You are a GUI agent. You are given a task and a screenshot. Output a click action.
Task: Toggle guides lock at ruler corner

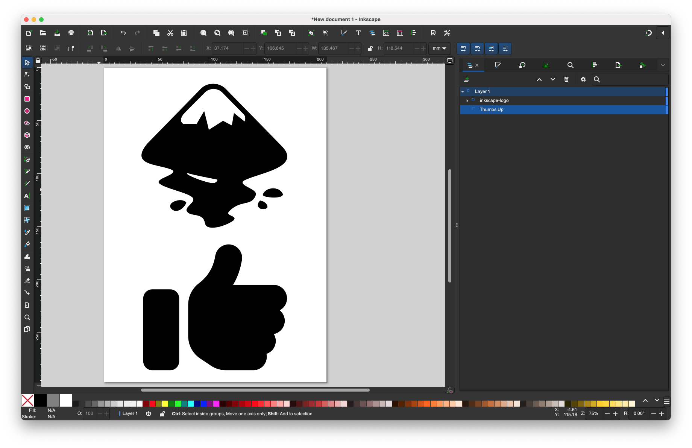[38, 60]
